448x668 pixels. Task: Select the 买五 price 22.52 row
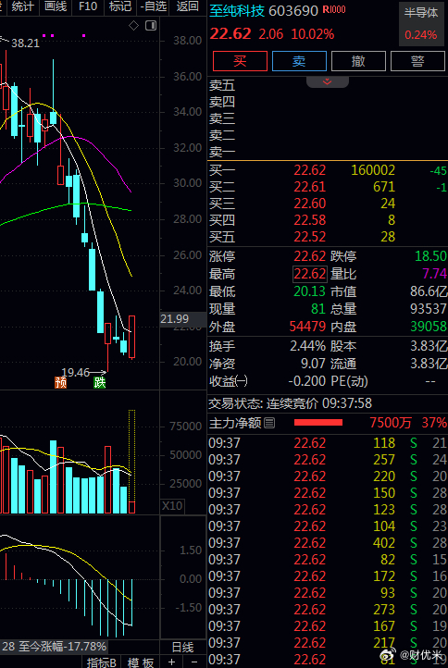(x=328, y=237)
